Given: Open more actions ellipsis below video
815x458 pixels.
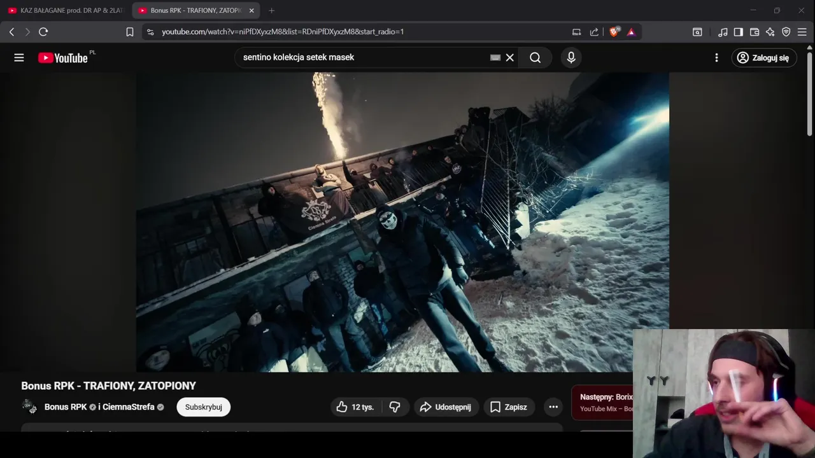Looking at the screenshot, I should (553, 407).
